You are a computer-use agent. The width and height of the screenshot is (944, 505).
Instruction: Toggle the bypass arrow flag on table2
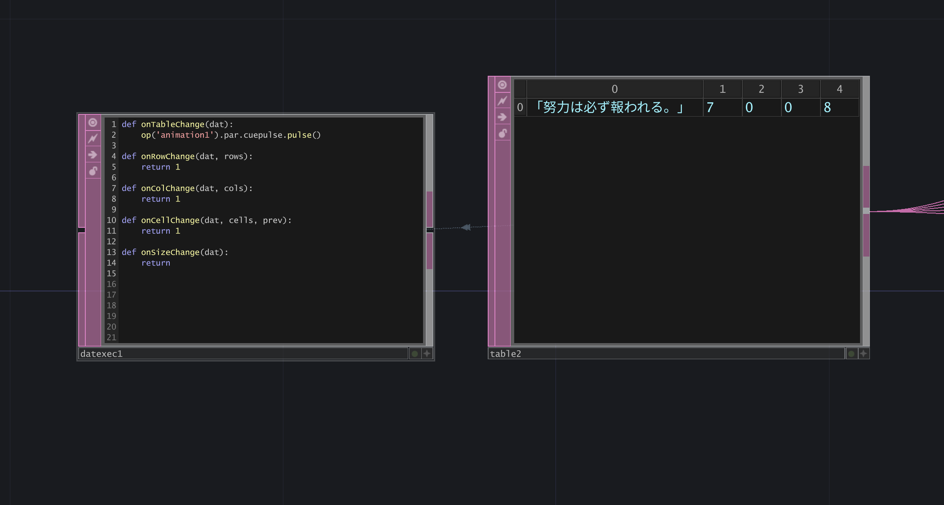[x=503, y=117]
